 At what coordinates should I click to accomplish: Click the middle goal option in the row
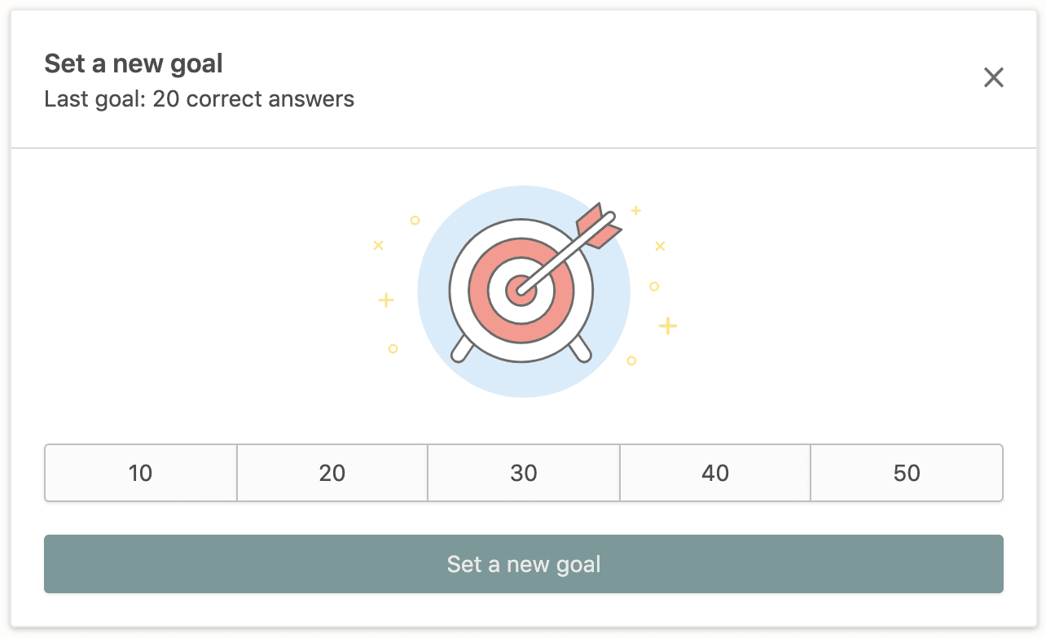click(x=523, y=473)
